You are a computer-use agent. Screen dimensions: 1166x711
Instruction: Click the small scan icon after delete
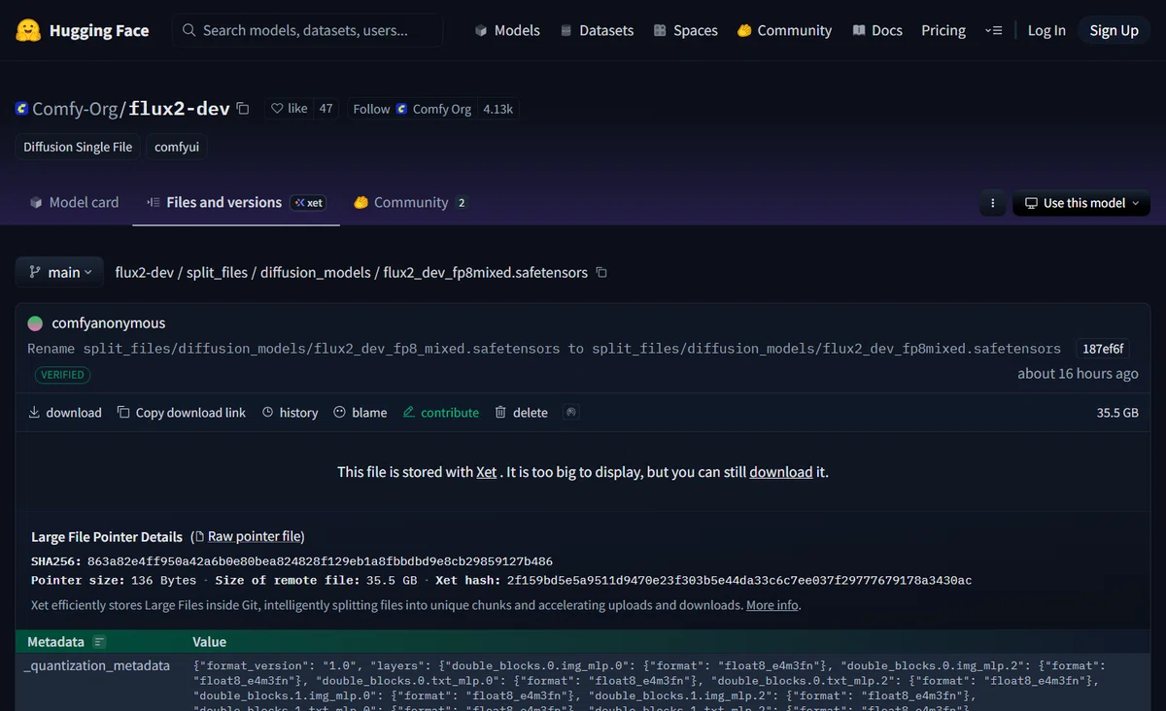click(571, 412)
